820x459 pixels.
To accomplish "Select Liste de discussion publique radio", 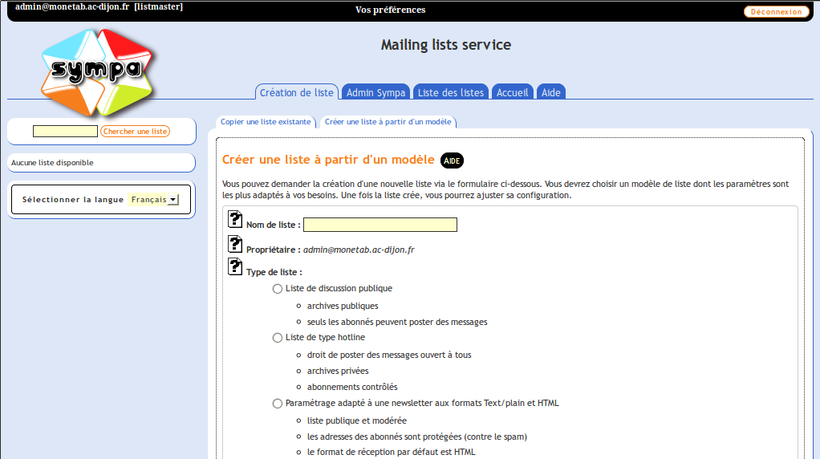I will (x=278, y=289).
